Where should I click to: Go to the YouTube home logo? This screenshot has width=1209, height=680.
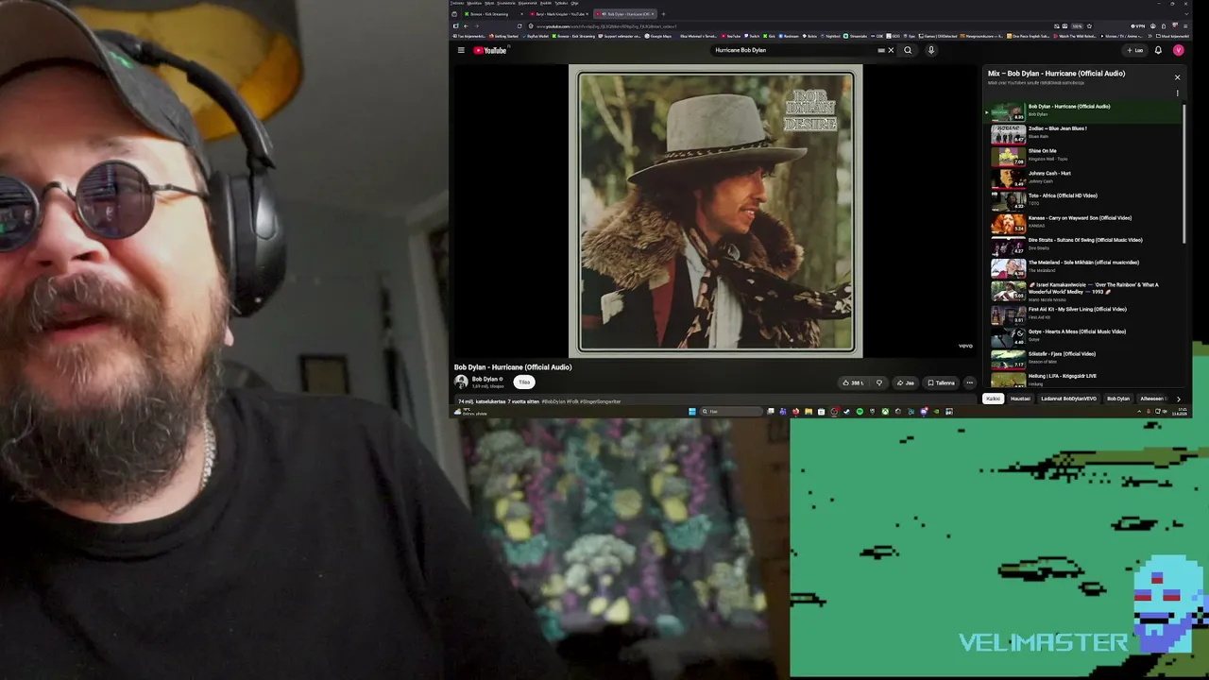click(491, 50)
